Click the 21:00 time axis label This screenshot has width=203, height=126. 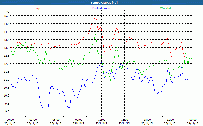[x=170, y=120]
